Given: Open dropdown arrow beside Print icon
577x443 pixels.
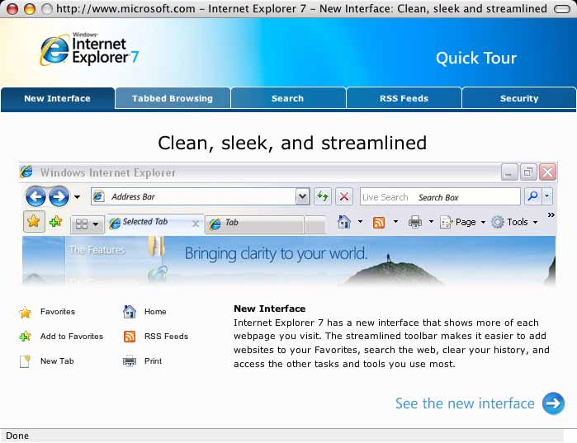Looking at the screenshot, I should 431,221.
